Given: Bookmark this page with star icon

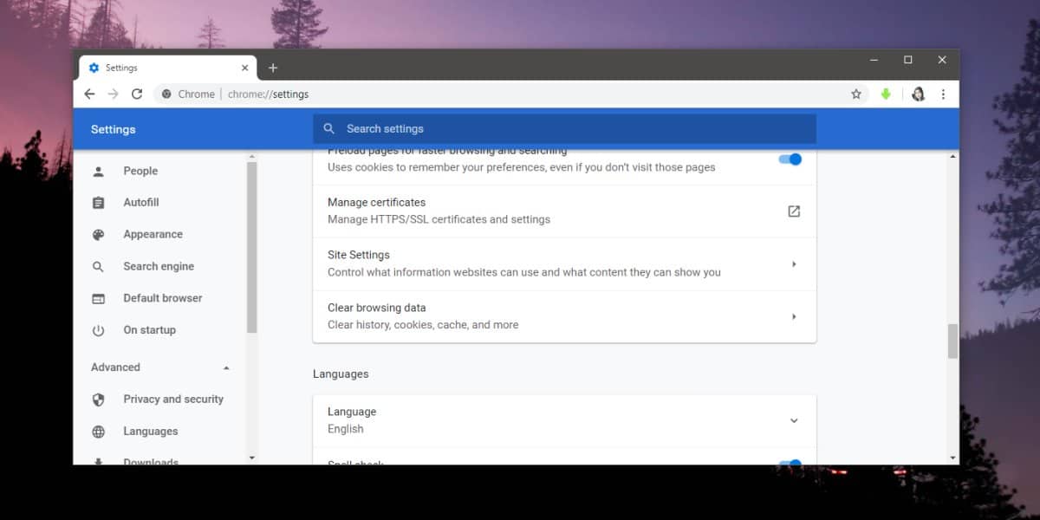Looking at the screenshot, I should pos(856,94).
